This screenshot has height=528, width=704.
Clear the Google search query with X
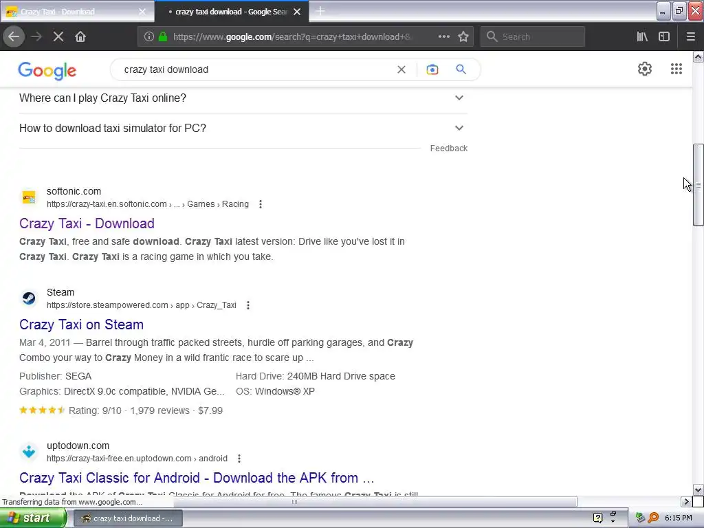(x=401, y=69)
